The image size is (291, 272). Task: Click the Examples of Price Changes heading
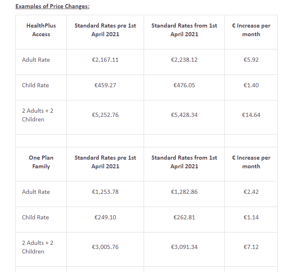click(x=52, y=6)
